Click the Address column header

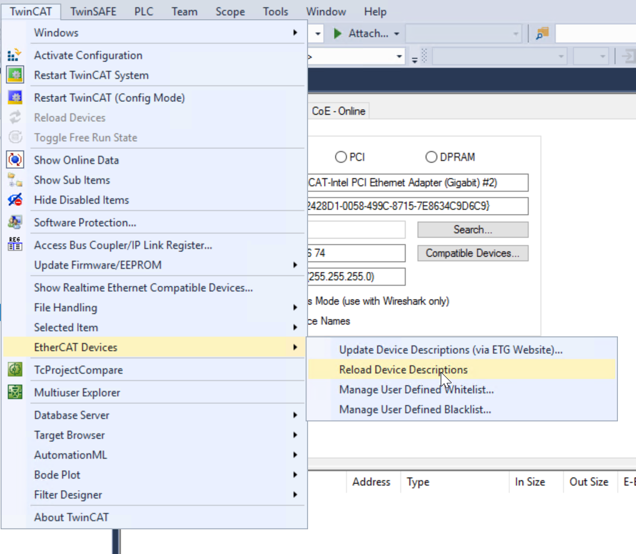point(371,482)
